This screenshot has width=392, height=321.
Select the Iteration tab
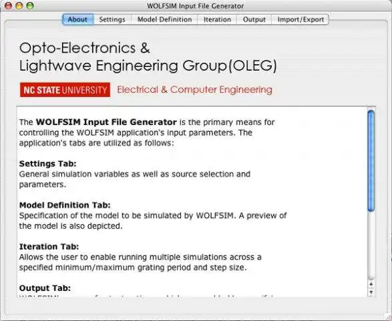pos(217,19)
